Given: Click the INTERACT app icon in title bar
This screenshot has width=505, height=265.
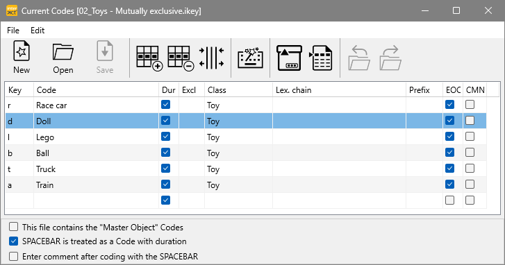Looking at the screenshot, I should pyautogui.click(x=12, y=10).
